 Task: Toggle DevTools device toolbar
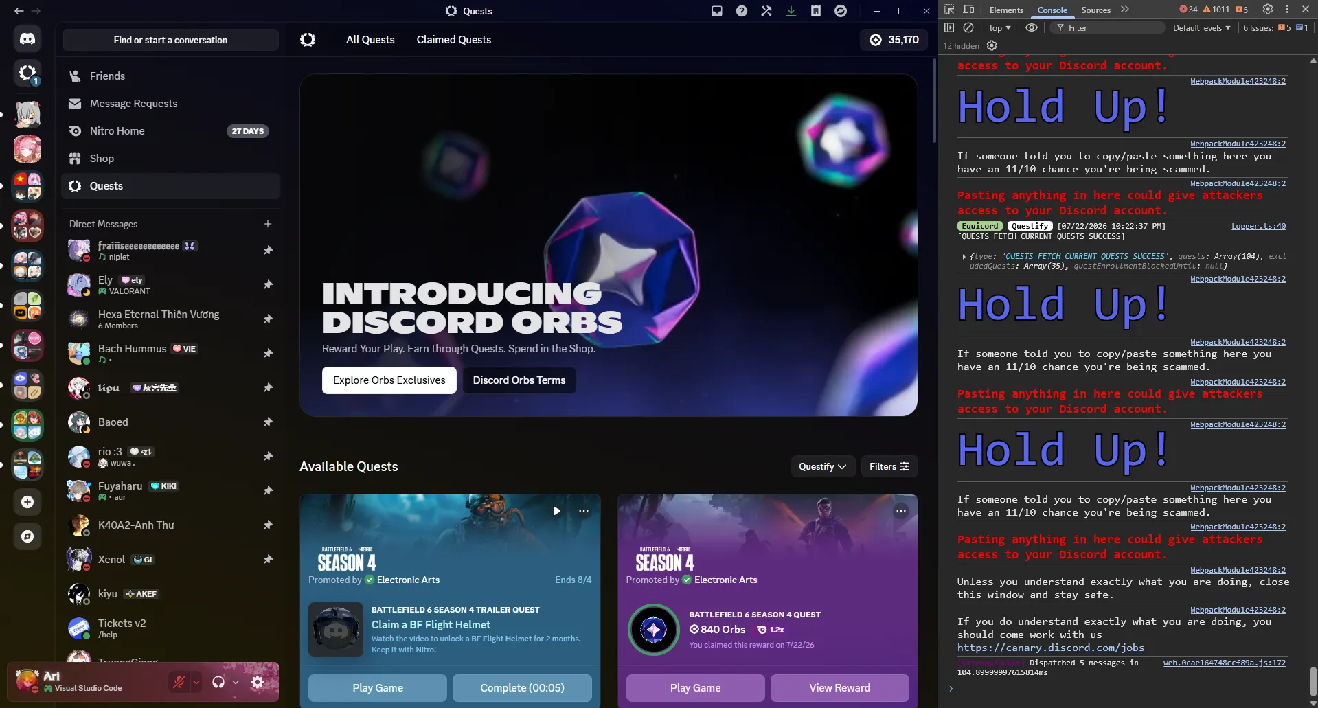968,10
